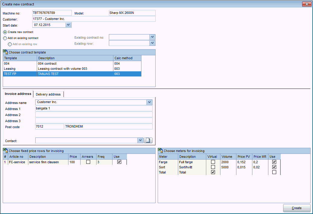This screenshot has height=214, width=313.
Task: Click the new contact document icon beside Contact
Action: click(148, 140)
